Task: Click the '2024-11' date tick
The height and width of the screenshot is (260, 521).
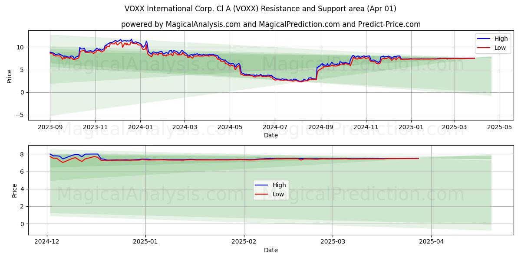Action: tap(366, 127)
